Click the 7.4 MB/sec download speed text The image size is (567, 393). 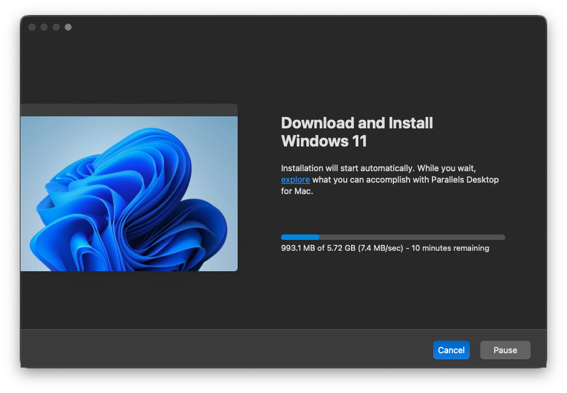pos(381,248)
